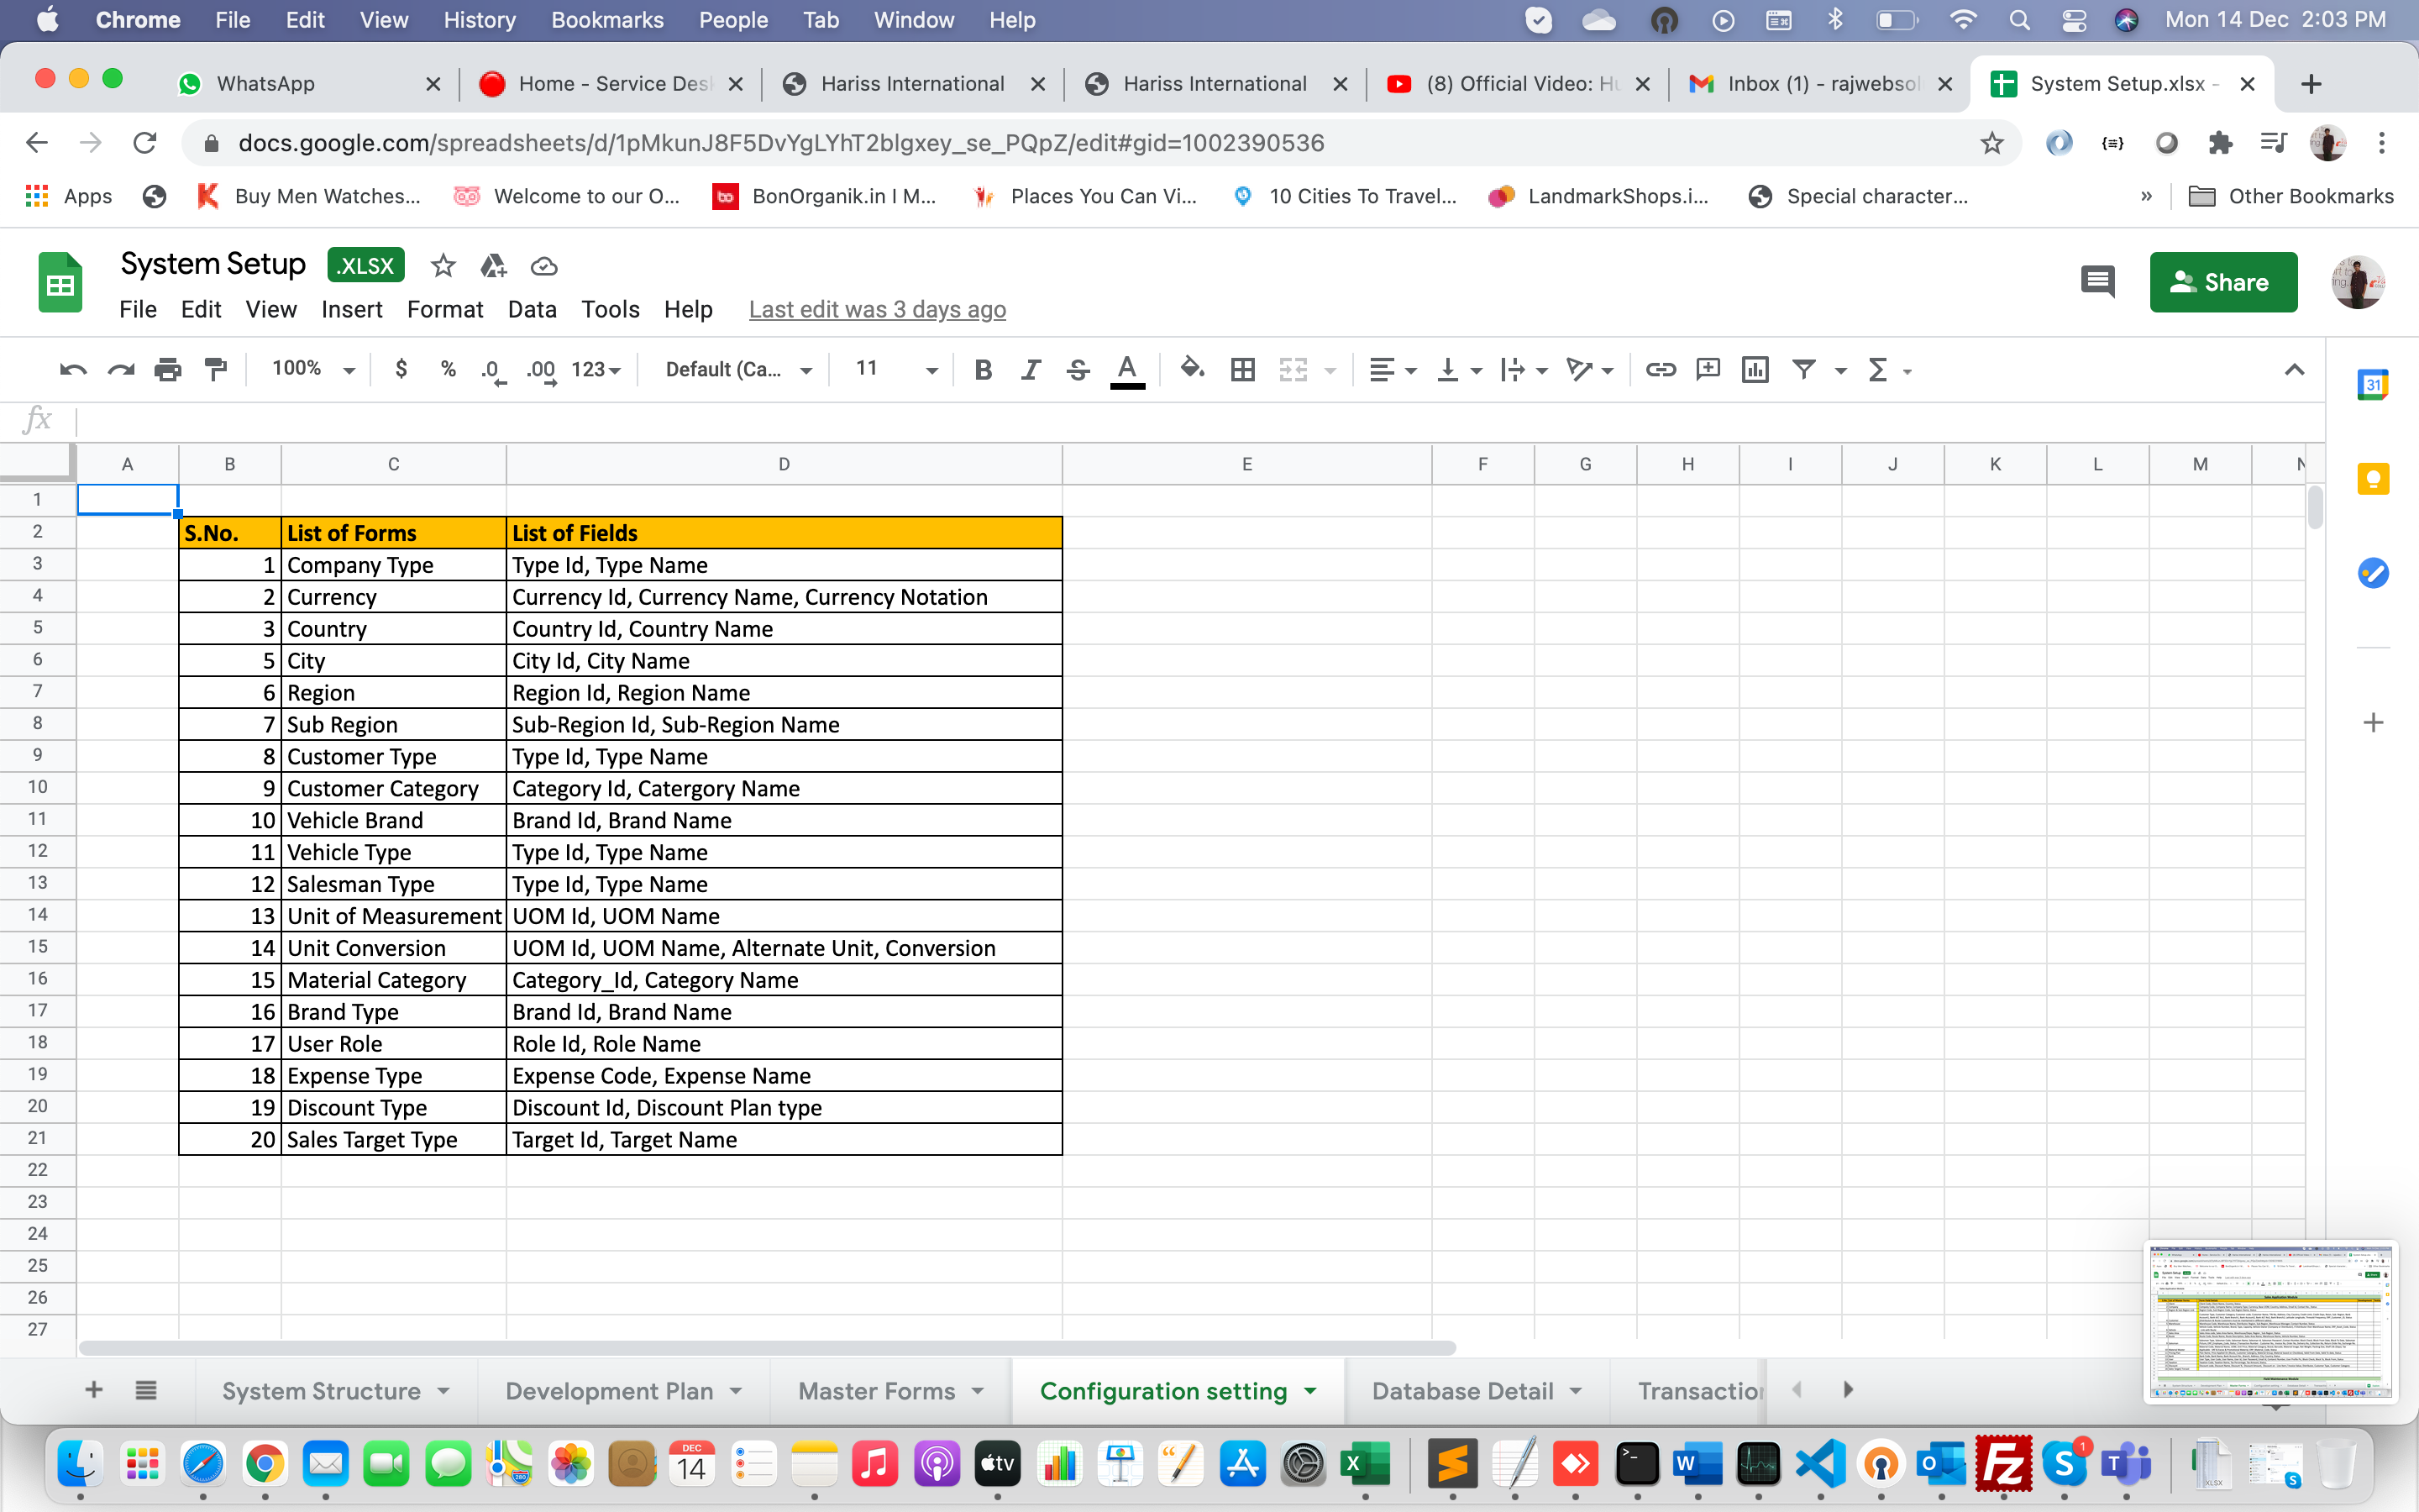This screenshot has width=2419, height=1512.
Task: Open Google Keep side panel icon
Action: click(x=2373, y=479)
